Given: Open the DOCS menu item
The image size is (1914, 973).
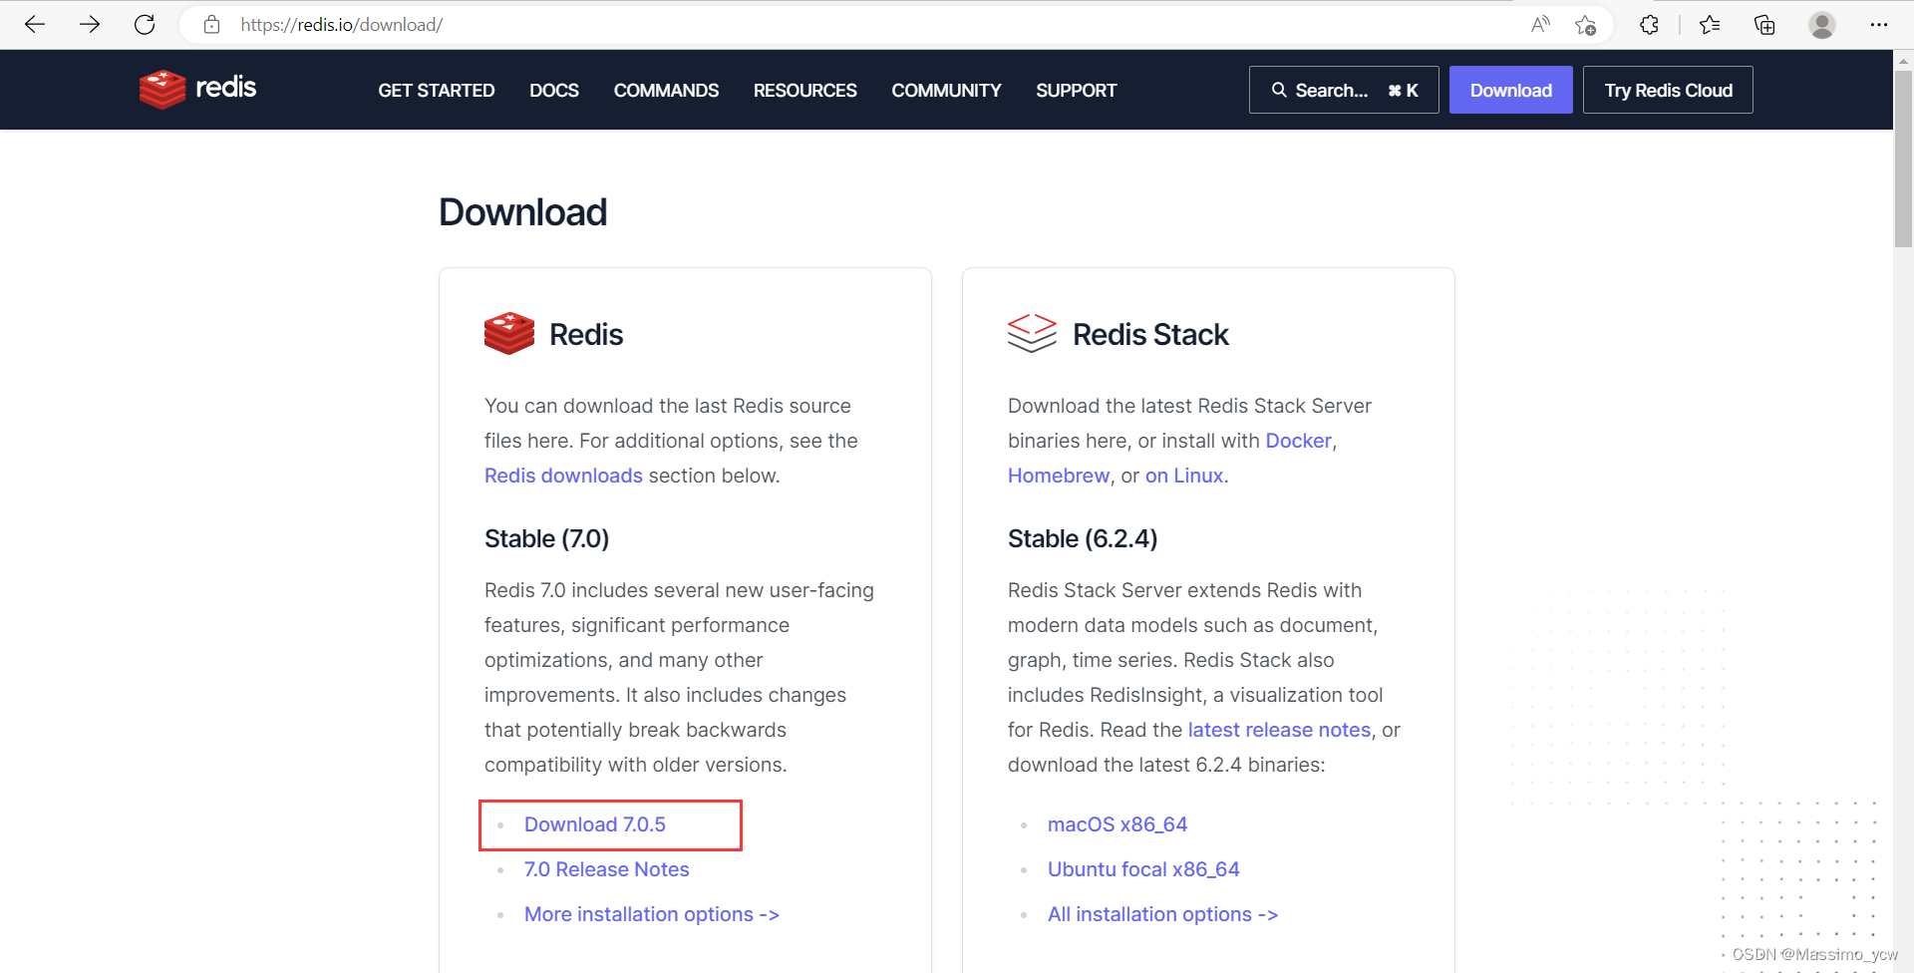Looking at the screenshot, I should pyautogui.click(x=554, y=91).
